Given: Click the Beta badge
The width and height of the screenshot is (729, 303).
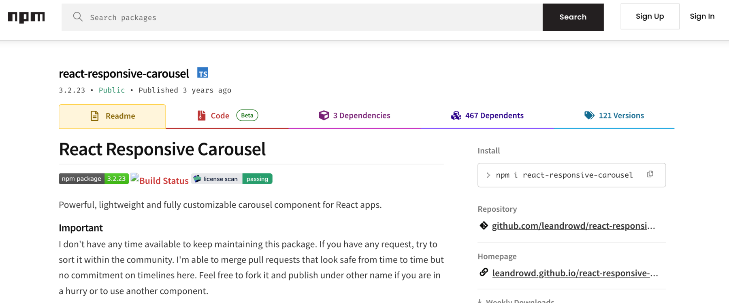Looking at the screenshot, I should coord(247,116).
